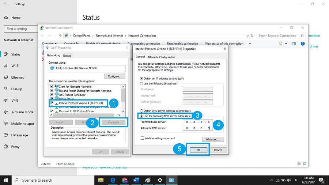Toggle Microsoft LLDP Protocol Driver checkbox
Viewport: 329px width, 185px height.
[52, 111]
